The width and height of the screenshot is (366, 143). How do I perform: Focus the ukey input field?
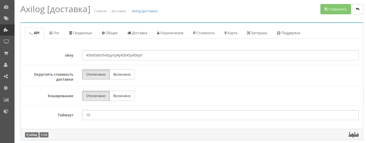(x=220, y=55)
